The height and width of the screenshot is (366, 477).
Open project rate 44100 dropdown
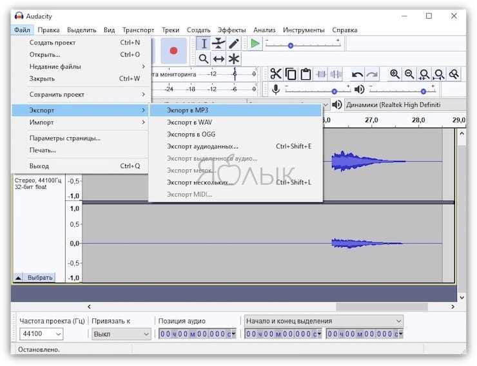point(41,334)
